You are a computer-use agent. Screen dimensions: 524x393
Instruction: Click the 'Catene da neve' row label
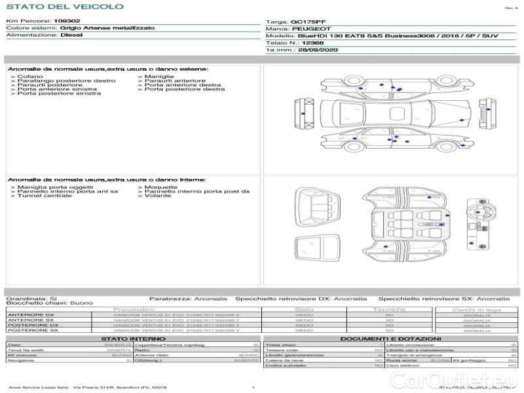pyautogui.click(x=285, y=361)
